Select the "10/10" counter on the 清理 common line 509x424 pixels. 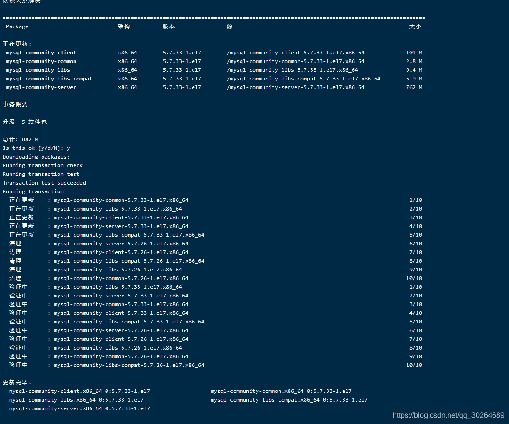click(x=414, y=278)
